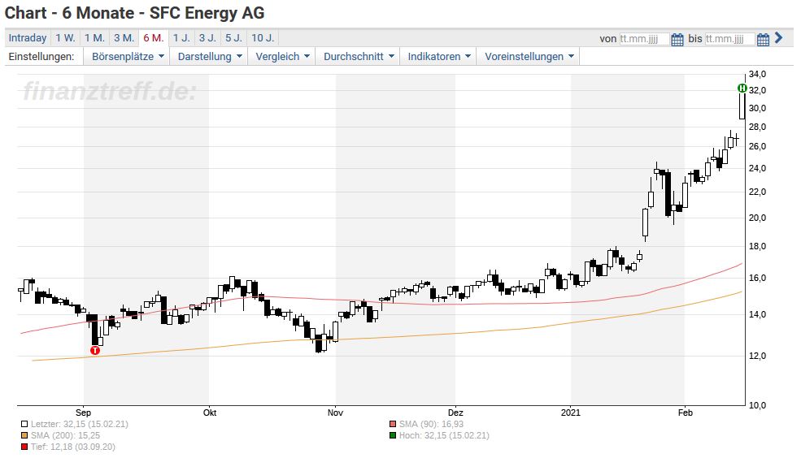Focus the 'von' date input field
Screen dimensions: 801x458
click(644, 39)
